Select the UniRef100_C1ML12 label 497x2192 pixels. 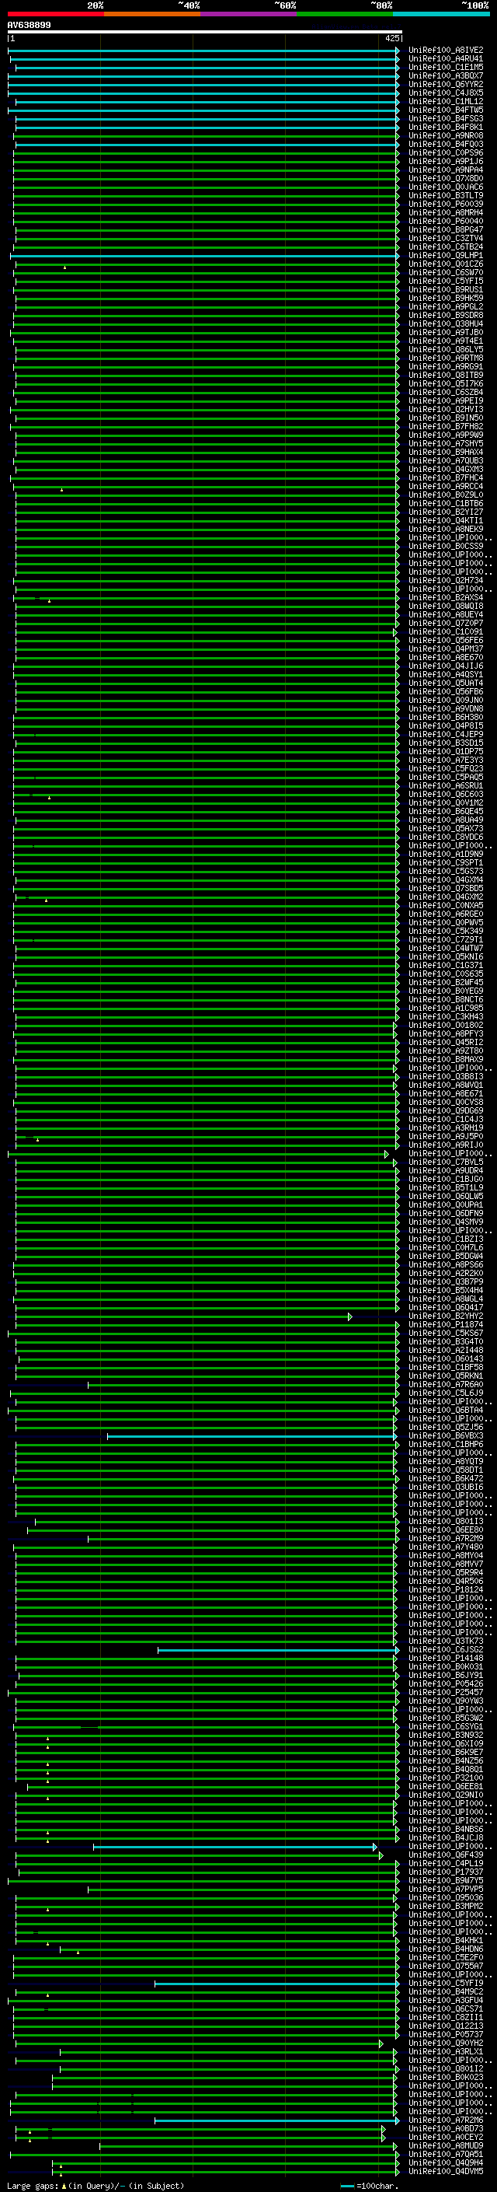coord(446,101)
